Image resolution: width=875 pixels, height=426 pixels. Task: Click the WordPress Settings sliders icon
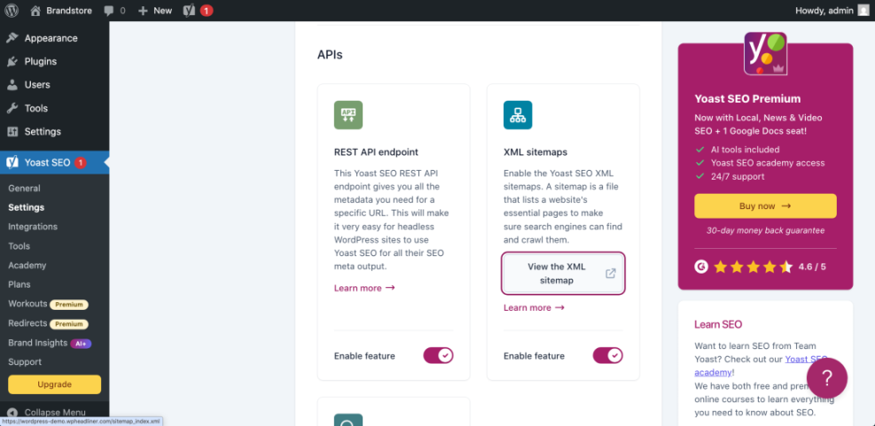[12, 132]
